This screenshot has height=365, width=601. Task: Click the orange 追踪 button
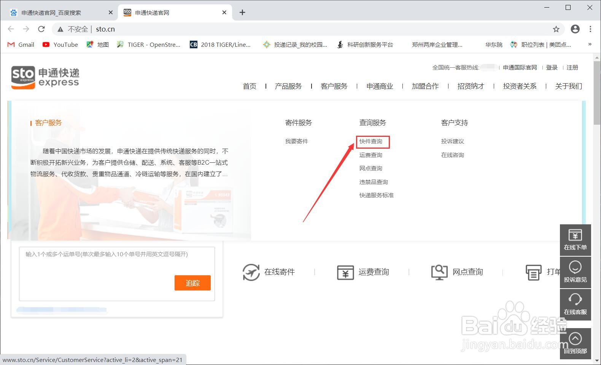pos(192,283)
